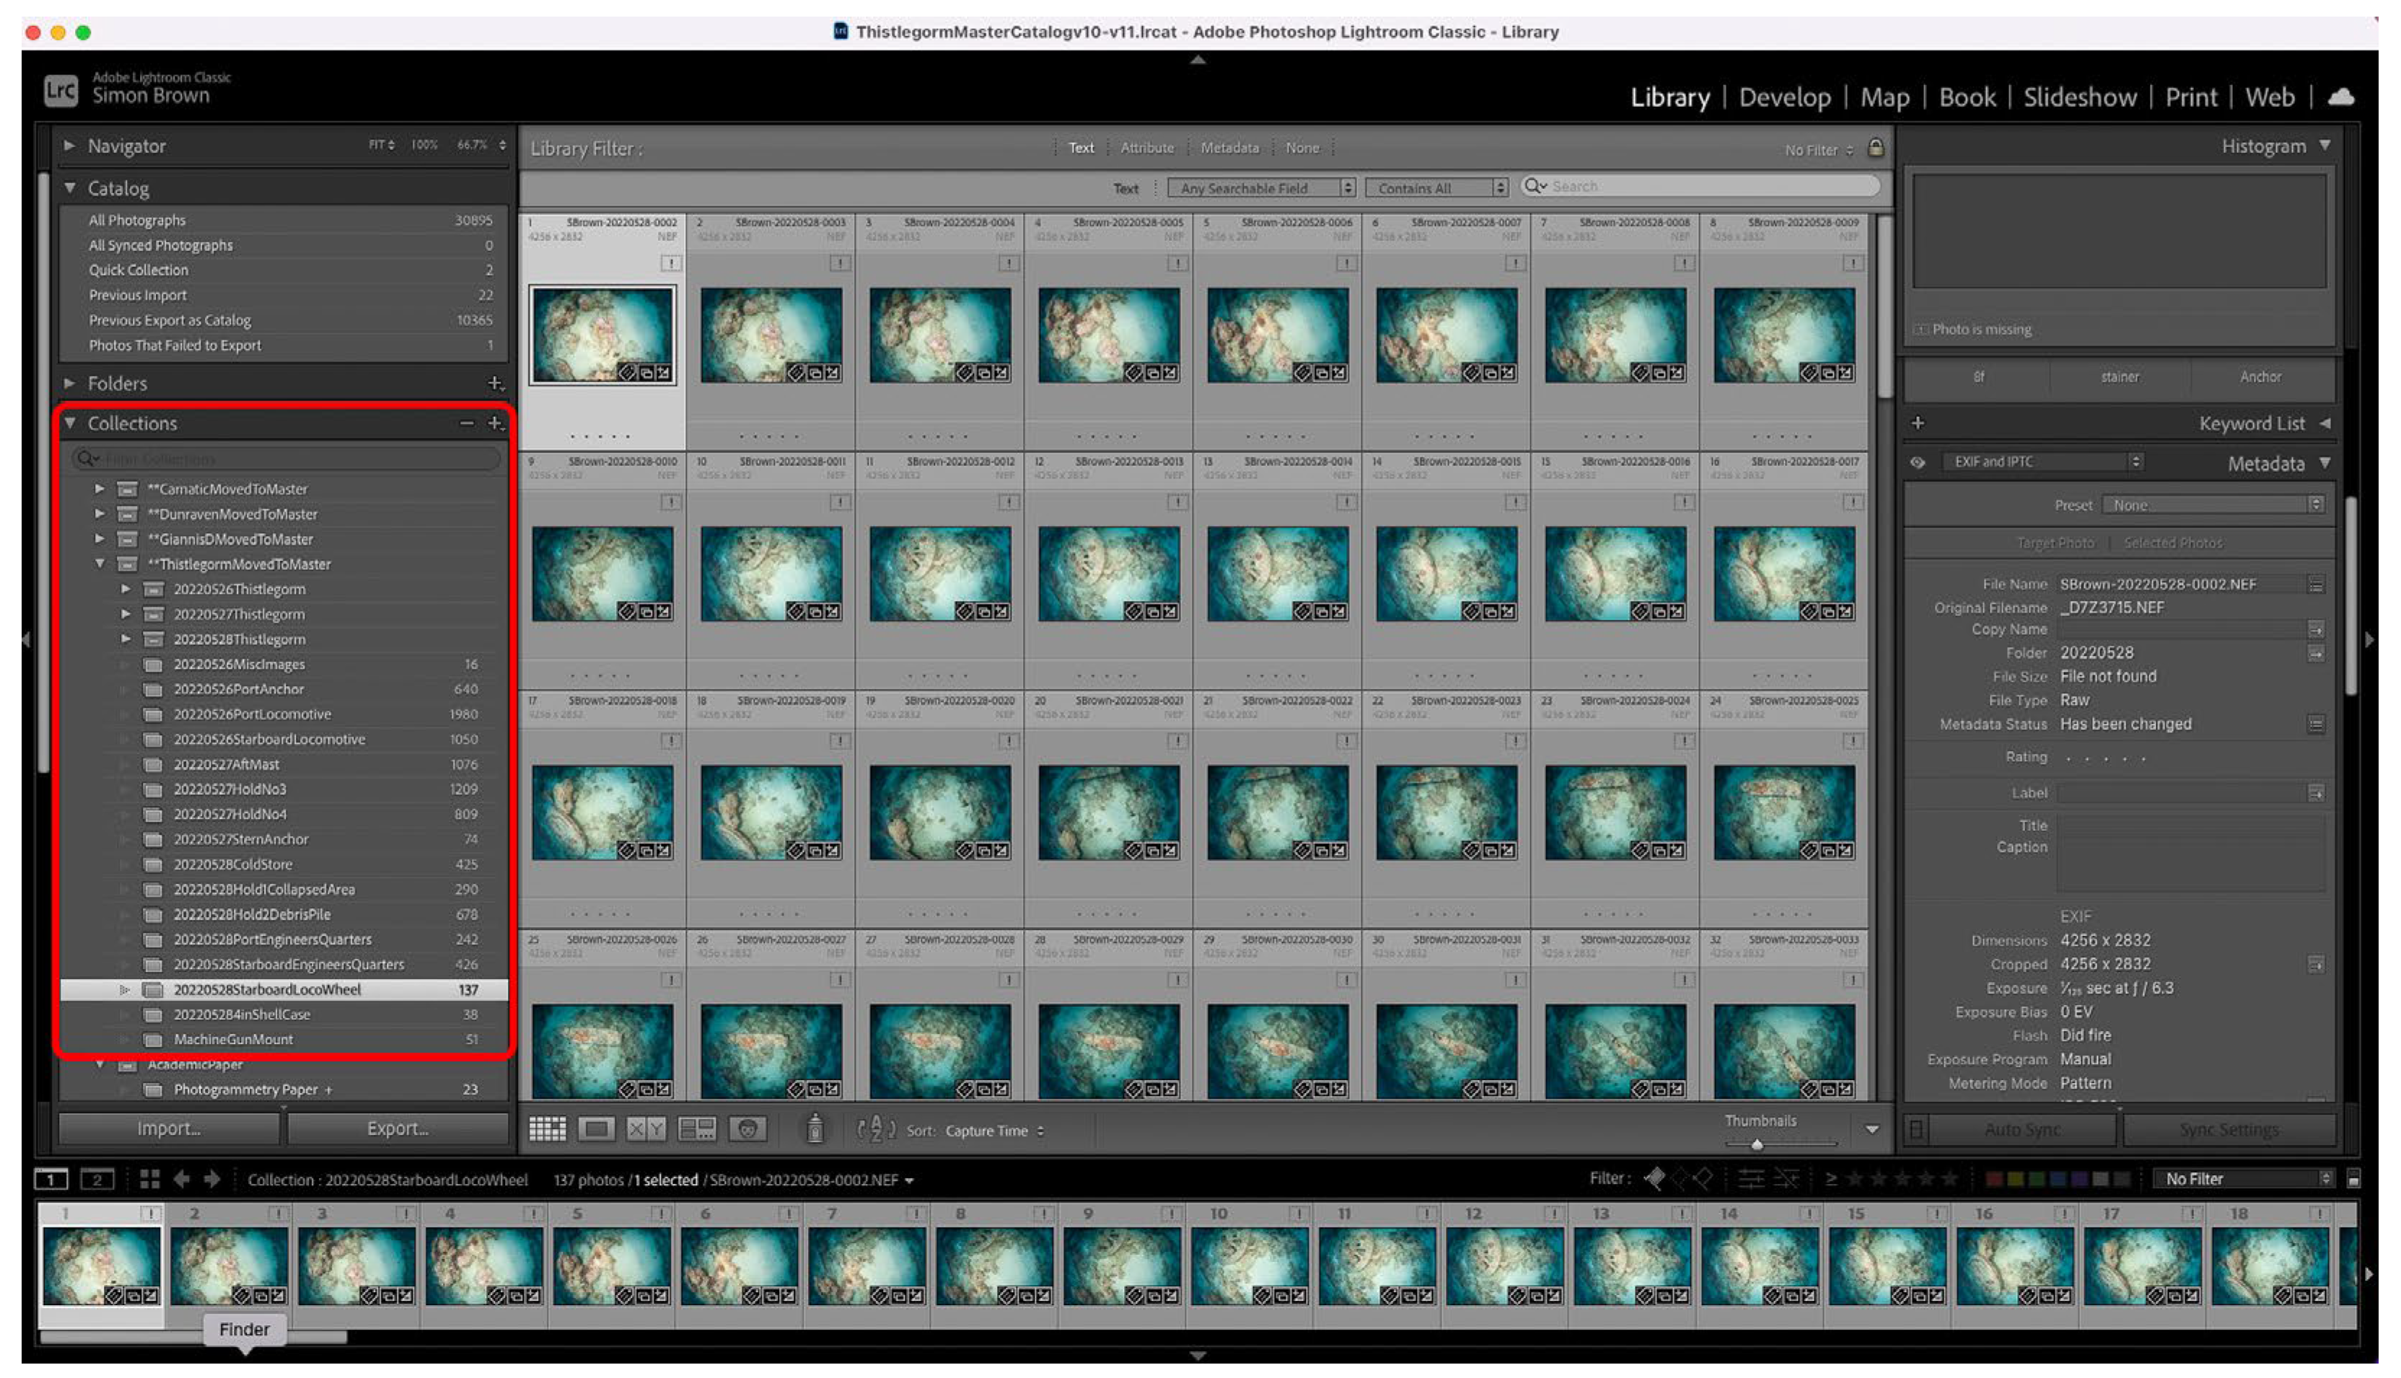Screen dimensions: 2401x1378
Task: Toggle the Auto Sync switch
Action: [1916, 1129]
